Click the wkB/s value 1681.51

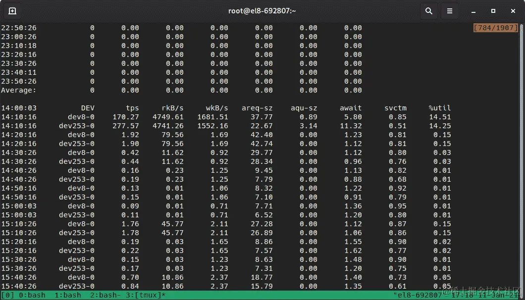coord(212,117)
